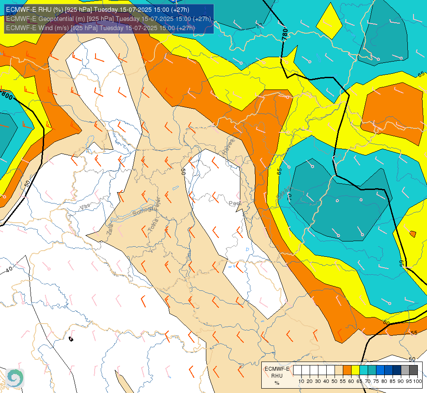Click the legend tick value '90'

point(401,381)
